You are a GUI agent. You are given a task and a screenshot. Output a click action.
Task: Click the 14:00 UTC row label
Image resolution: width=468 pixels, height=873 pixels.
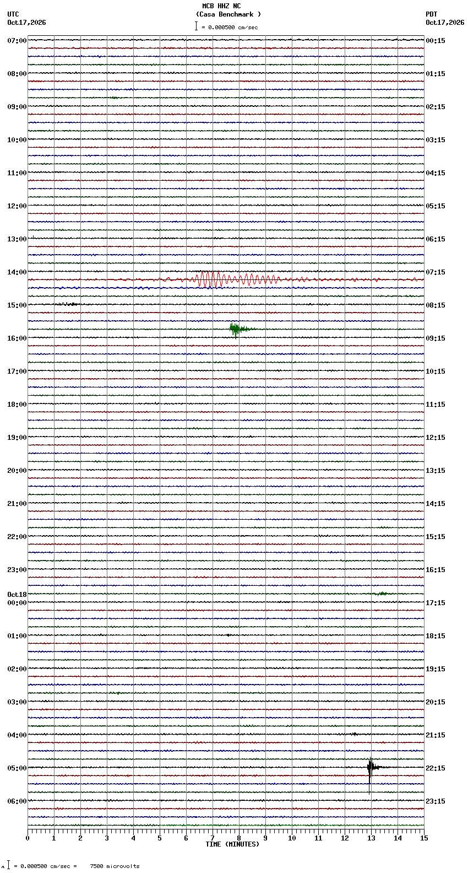coord(17,272)
